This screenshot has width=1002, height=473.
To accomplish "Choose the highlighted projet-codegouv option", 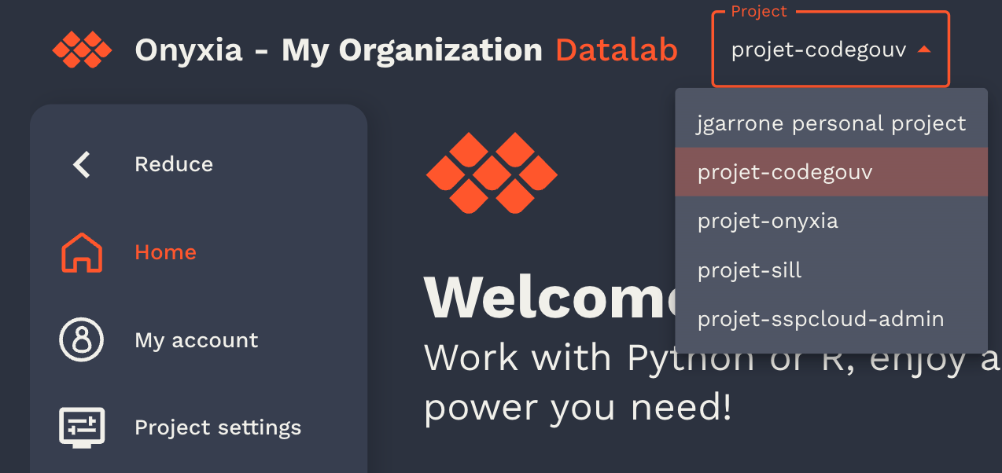I will pos(784,172).
